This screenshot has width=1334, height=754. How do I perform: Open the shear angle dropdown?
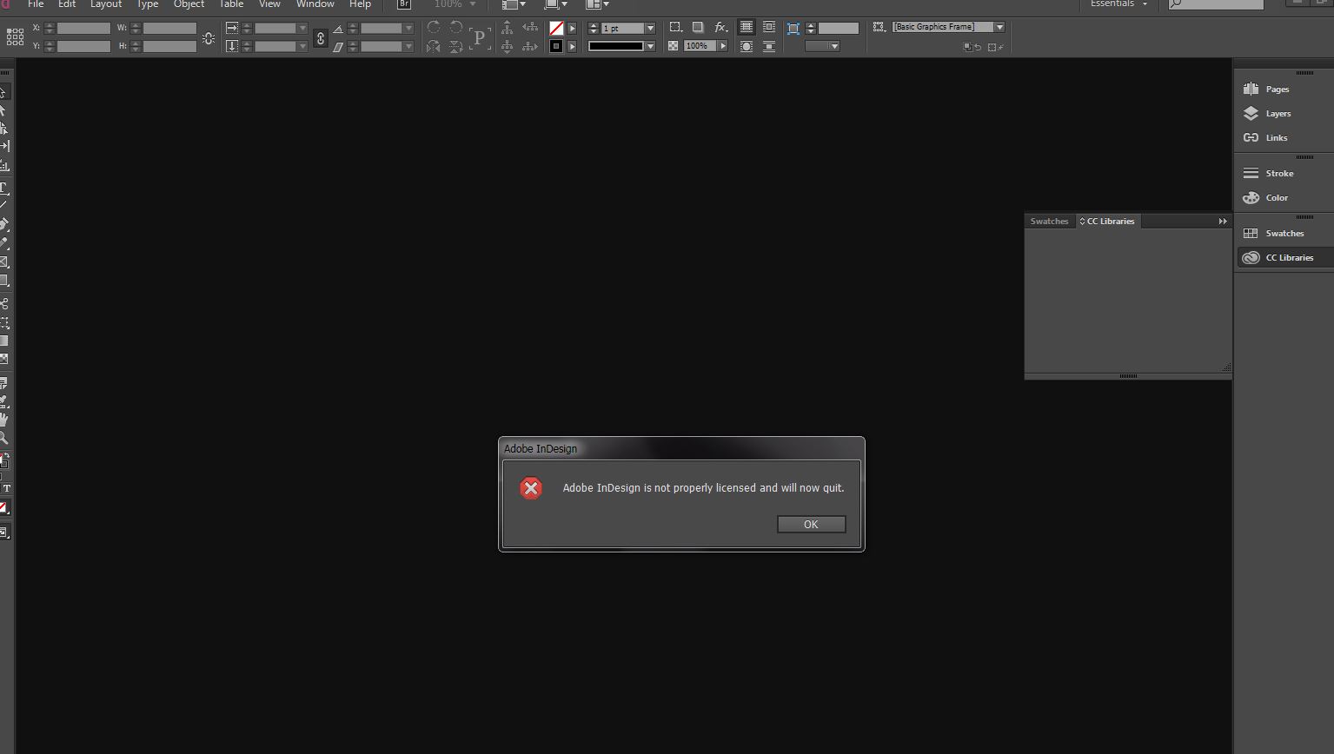pyautogui.click(x=408, y=46)
